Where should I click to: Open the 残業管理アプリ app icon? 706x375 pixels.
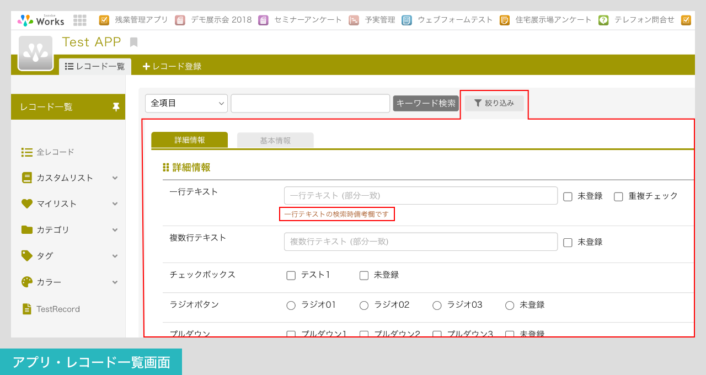click(104, 19)
